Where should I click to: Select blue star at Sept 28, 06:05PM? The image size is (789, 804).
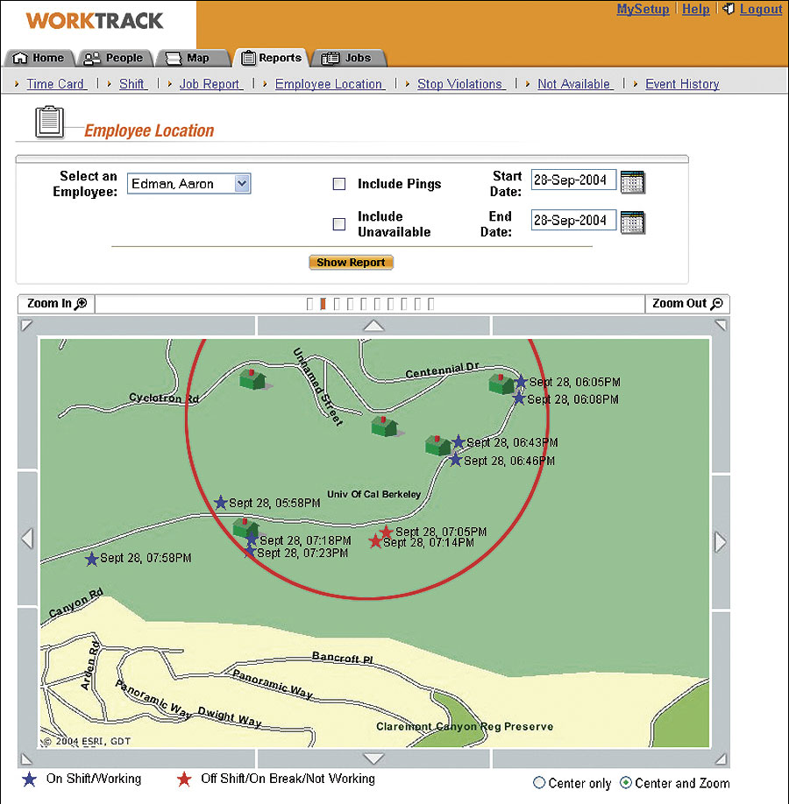(521, 382)
